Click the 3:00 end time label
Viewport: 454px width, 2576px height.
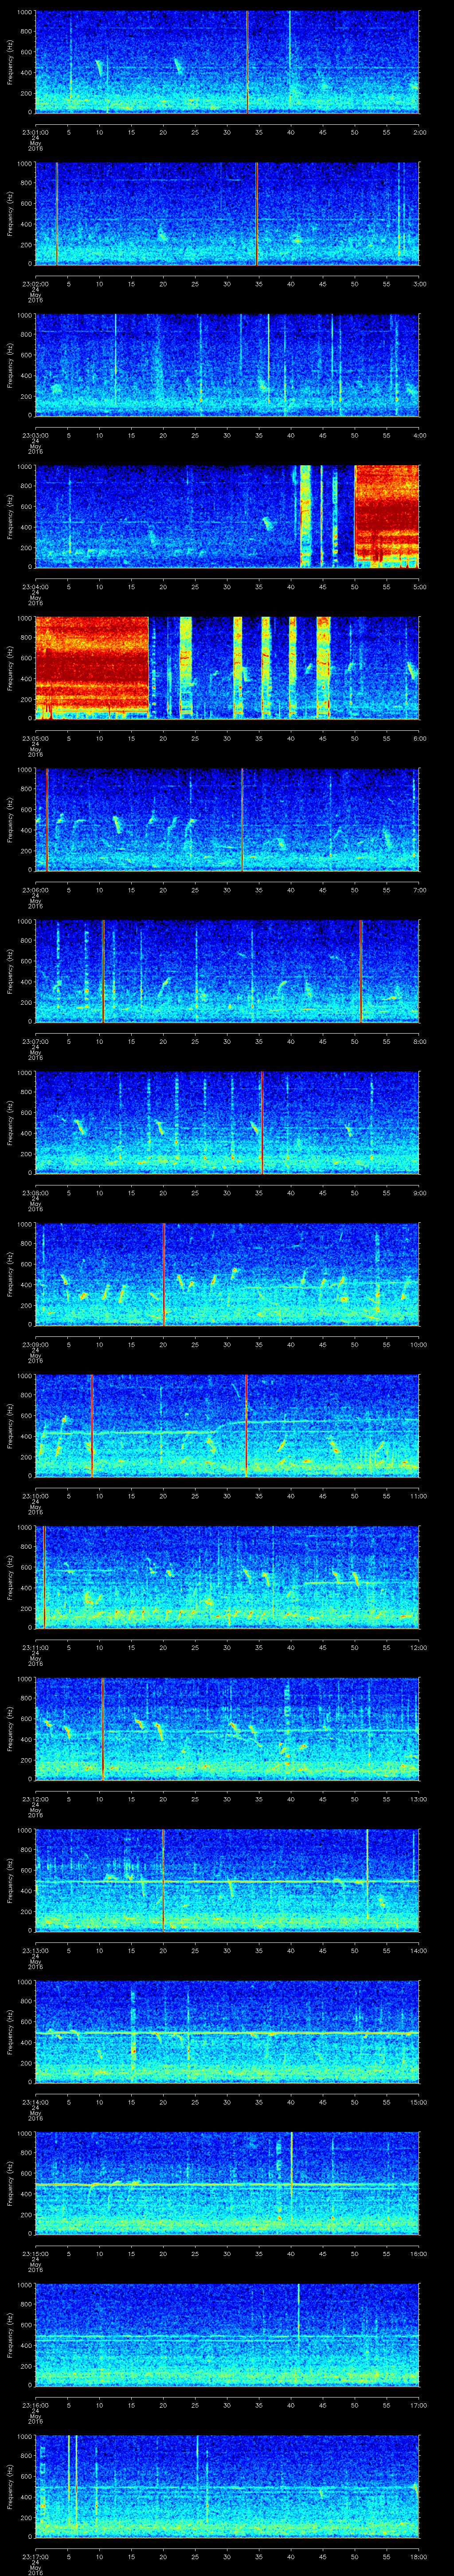click(419, 284)
